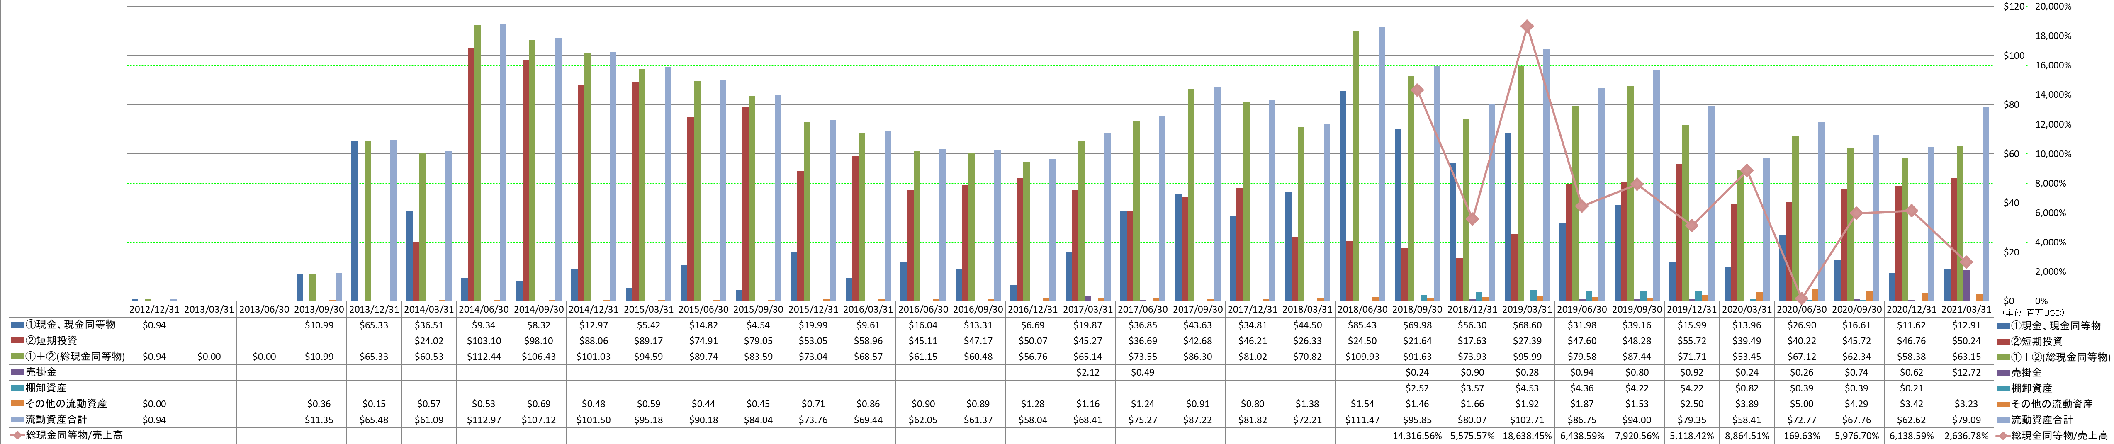Click the 14,316.56% ratio cell

point(1417,436)
